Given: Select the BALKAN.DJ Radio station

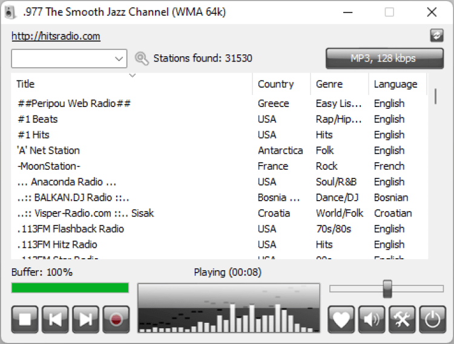Looking at the screenshot, I should click(220, 198).
